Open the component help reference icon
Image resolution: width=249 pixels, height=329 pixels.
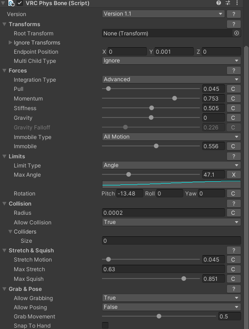[x=219, y=3]
